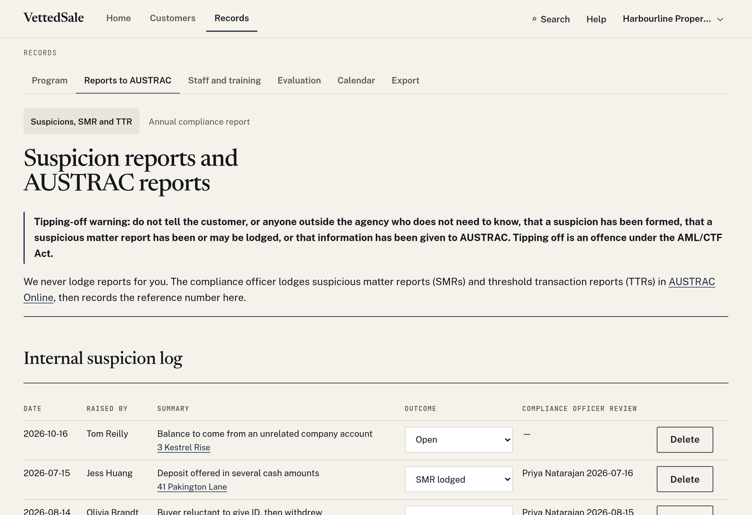Select date 2026-07-15 in the log
The image size is (752, 515).
(47, 473)
